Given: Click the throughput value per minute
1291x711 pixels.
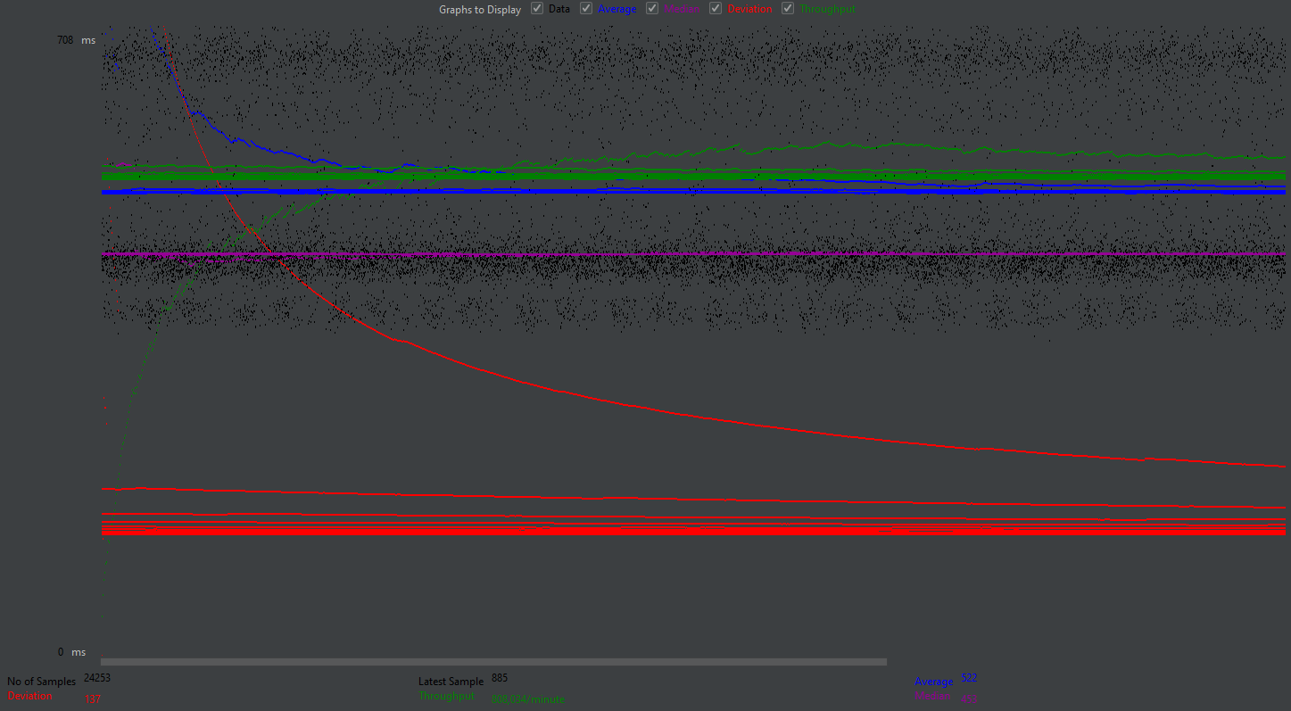Looking at the screenshot, I should pos(527,699).
